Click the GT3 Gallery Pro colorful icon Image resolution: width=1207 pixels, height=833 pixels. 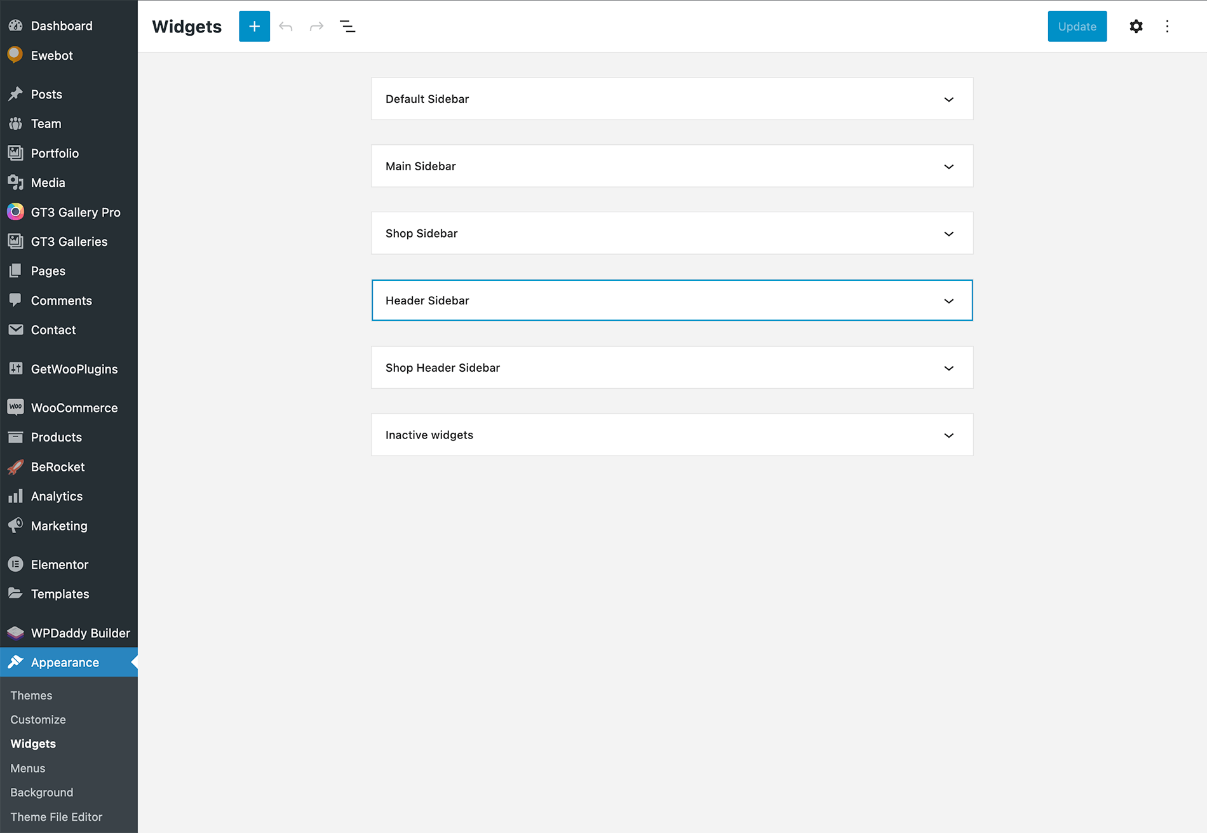[x=15, y=212]
